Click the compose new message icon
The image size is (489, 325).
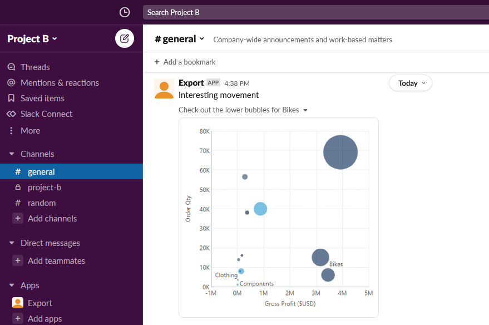click(x=125, y=38)
